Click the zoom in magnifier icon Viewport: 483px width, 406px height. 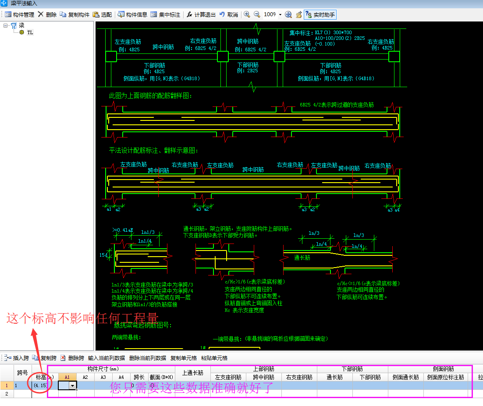(x=247, y=14)
